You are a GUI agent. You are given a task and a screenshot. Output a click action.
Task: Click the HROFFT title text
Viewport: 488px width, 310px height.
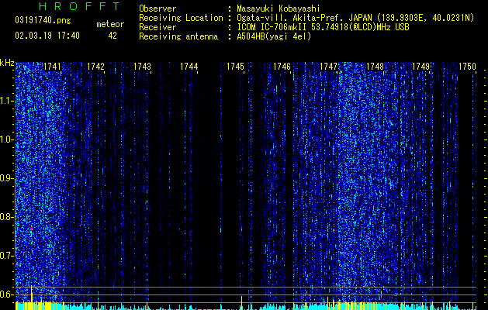point(79,6)
